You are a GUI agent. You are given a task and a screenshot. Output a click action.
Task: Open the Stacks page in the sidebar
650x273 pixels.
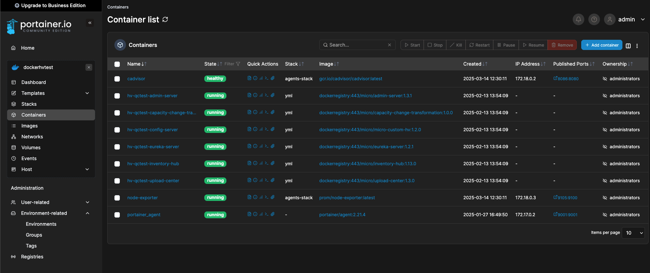pos(29,104)
